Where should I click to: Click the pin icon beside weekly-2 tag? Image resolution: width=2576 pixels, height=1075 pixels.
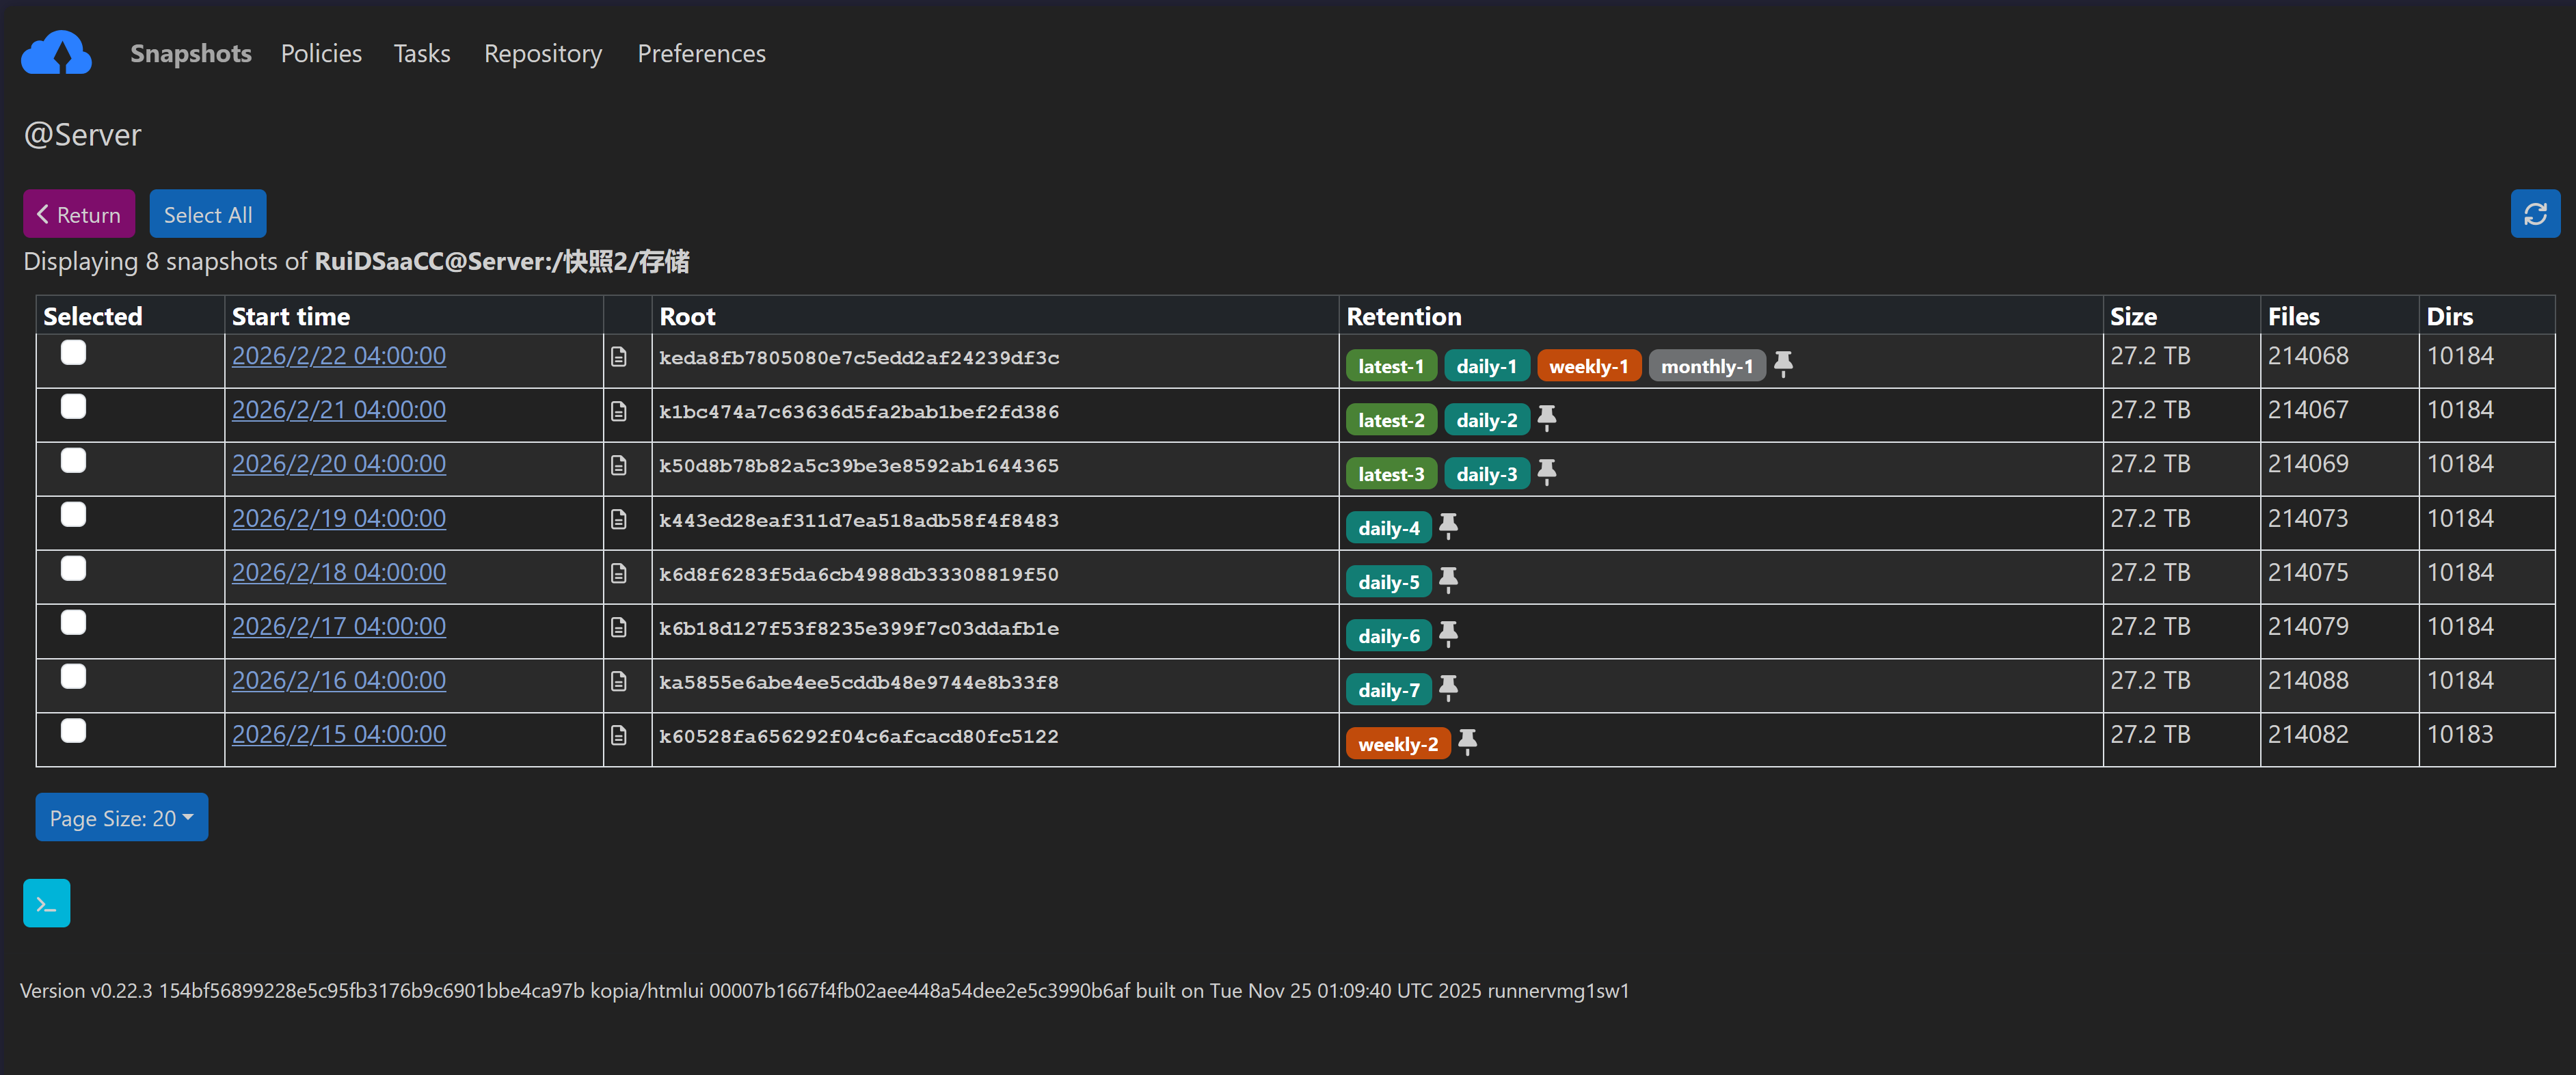[1467, 742]
